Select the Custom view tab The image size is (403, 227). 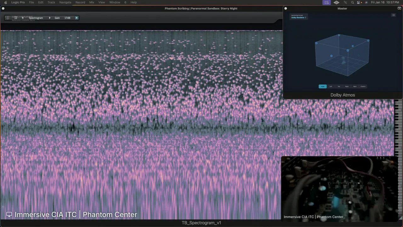point(363,86)
